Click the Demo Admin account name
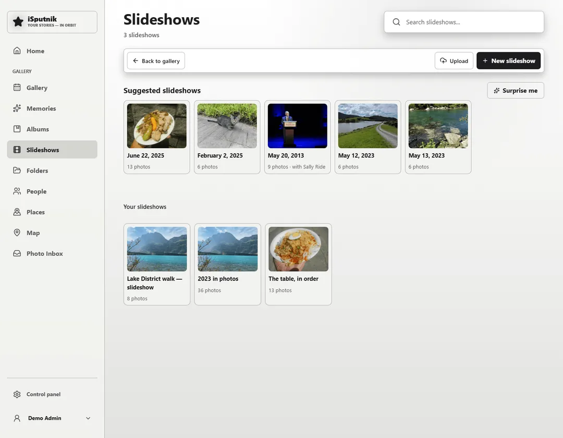Screen dimensions: 563x438 44,418
